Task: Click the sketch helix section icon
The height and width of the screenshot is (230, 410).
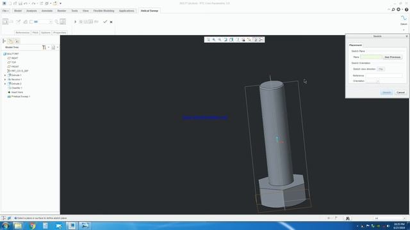Action: click(19, 22)
